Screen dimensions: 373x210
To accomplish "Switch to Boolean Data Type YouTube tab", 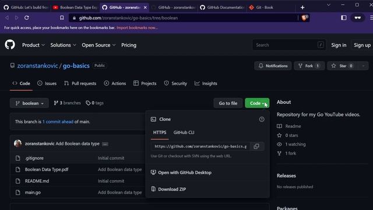I will [75, 8].
